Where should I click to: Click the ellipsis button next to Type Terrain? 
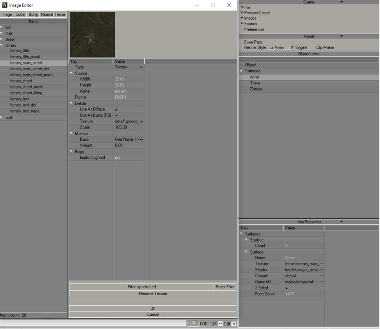[x=141, y=67]
